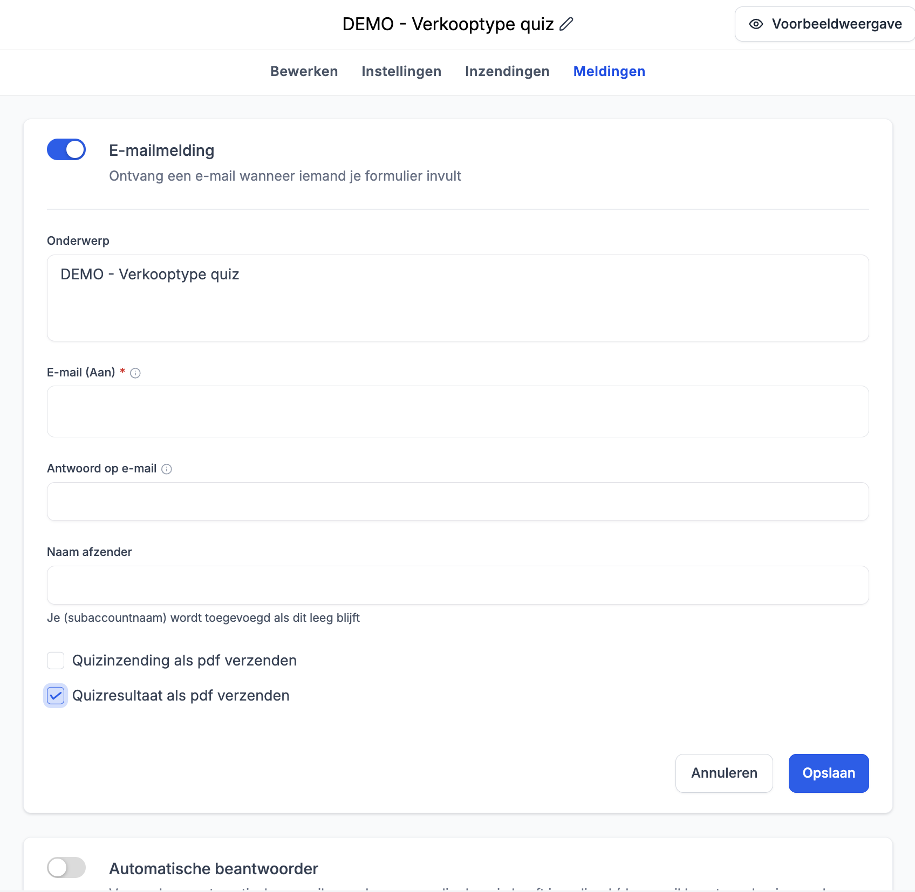Viewport: 915px width, 892px height.
Task: Open Voorbeeldweergave preview
Action: point(825,24)
